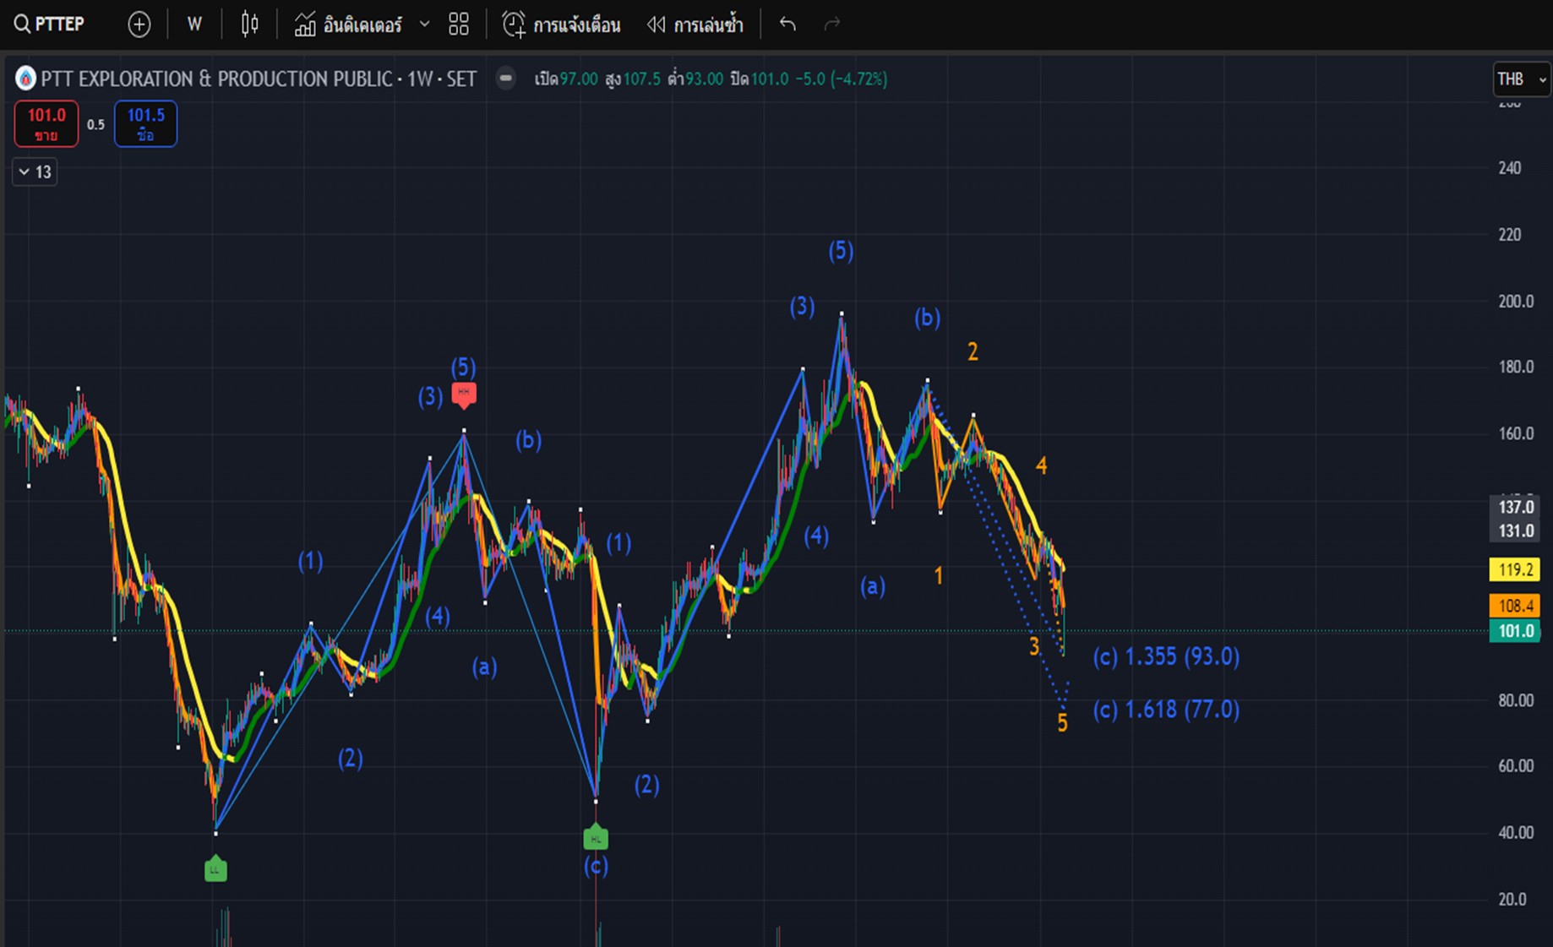The image size is (1553, 947).
Task: Select the green LL marker at the low
Action: pyautogui.click(x=215, y=868)
